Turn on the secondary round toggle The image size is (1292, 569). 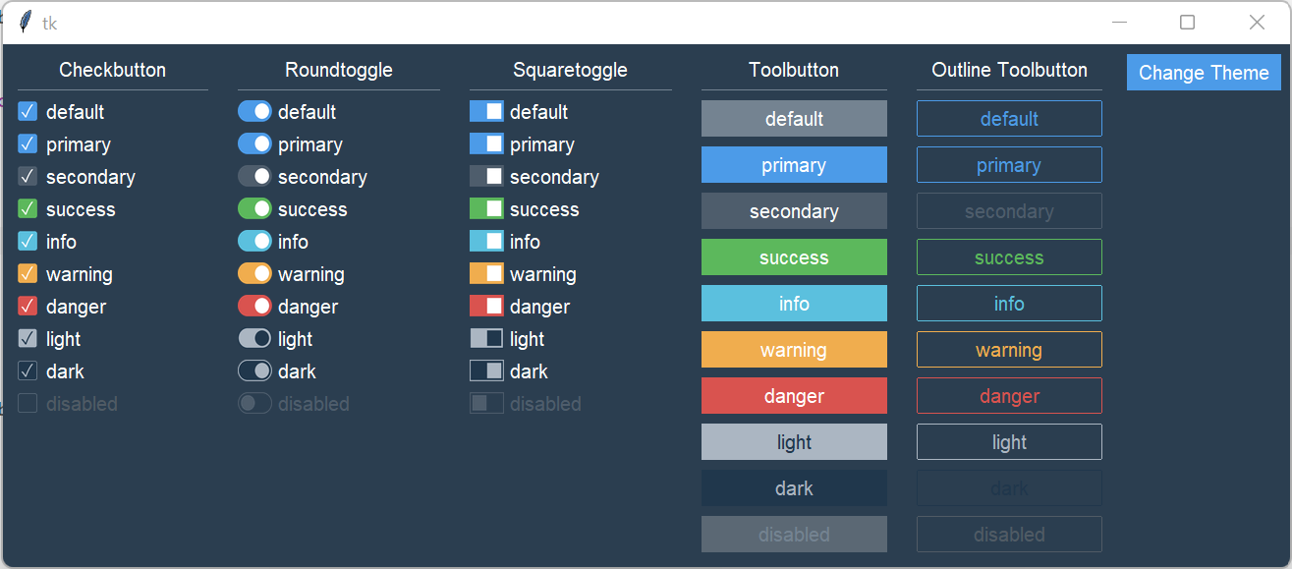coord(254,176)
